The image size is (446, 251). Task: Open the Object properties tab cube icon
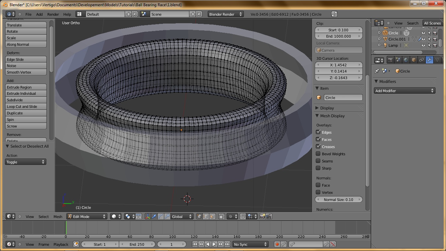414,60
